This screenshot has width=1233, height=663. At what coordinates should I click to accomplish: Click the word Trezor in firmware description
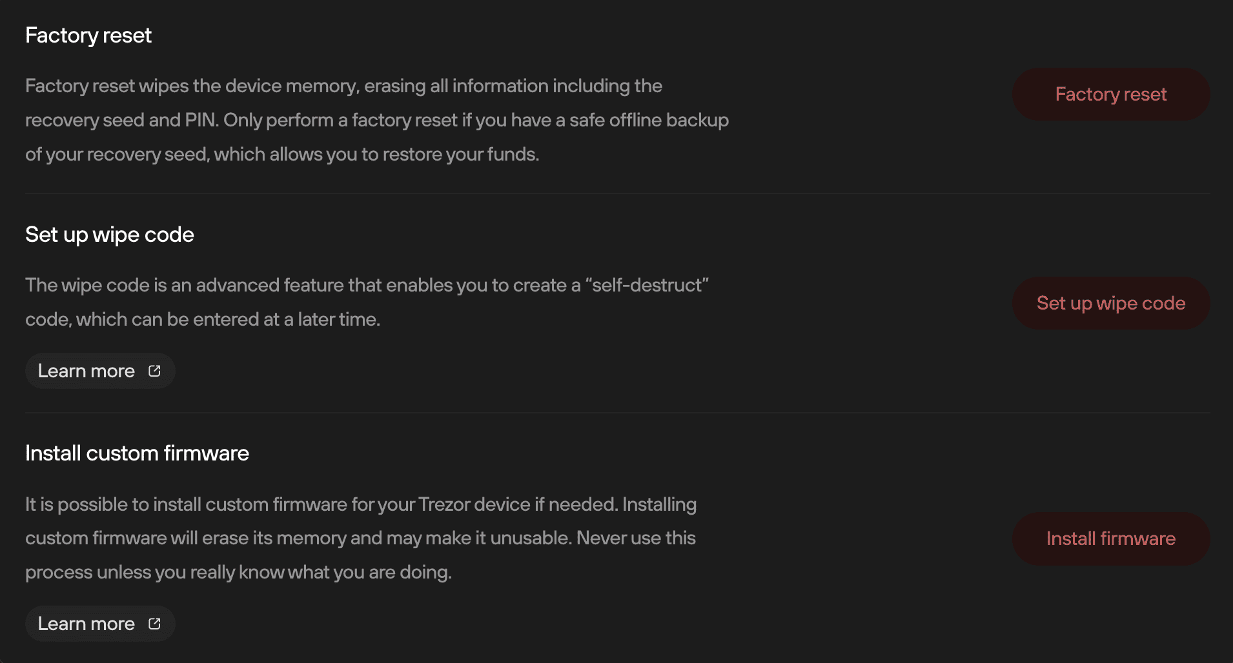[444, 504]
